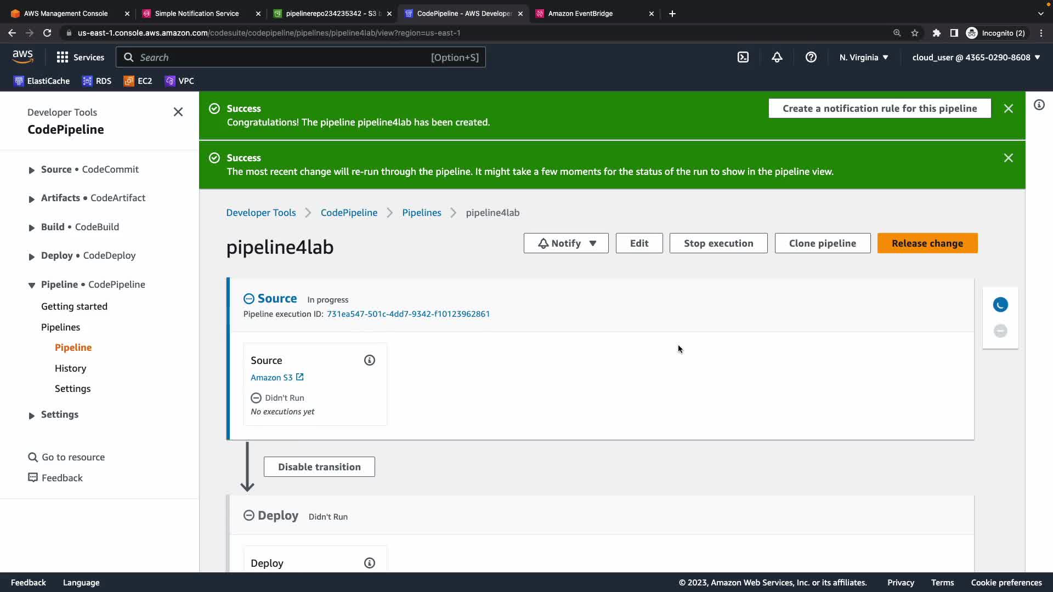Open History in sidebar menu

[70, 368]
